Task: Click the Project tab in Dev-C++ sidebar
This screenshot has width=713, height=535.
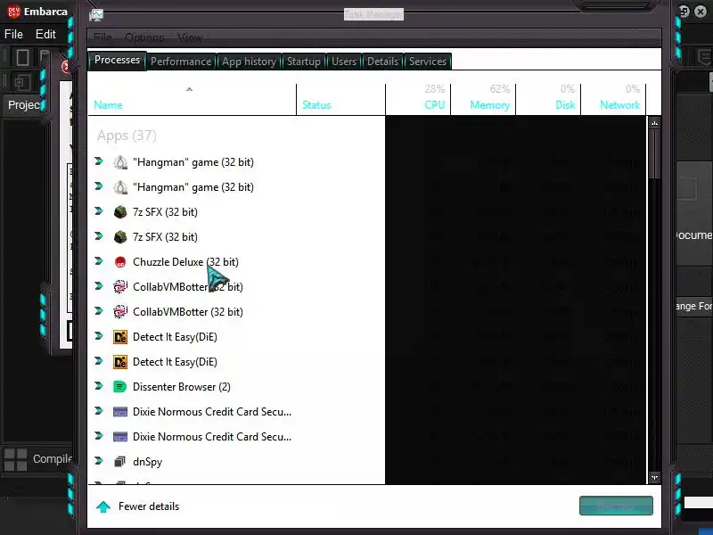Action: (x=24, y=105)
